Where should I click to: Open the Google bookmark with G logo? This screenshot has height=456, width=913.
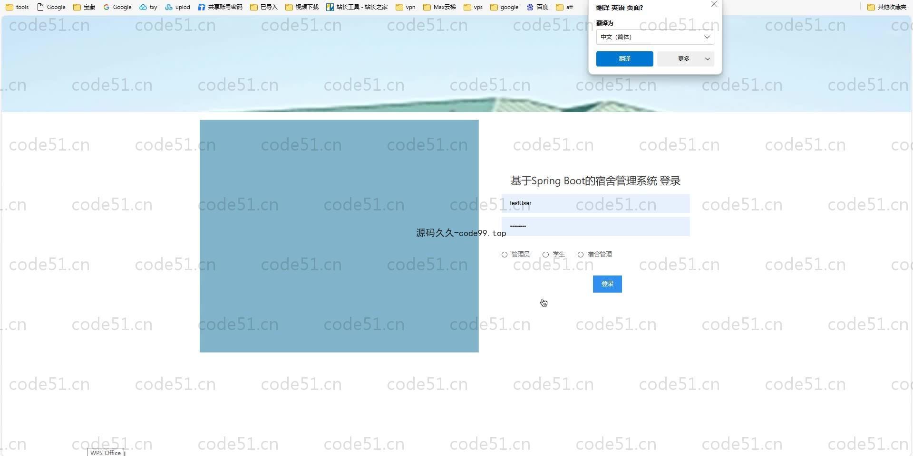point(117,7)
